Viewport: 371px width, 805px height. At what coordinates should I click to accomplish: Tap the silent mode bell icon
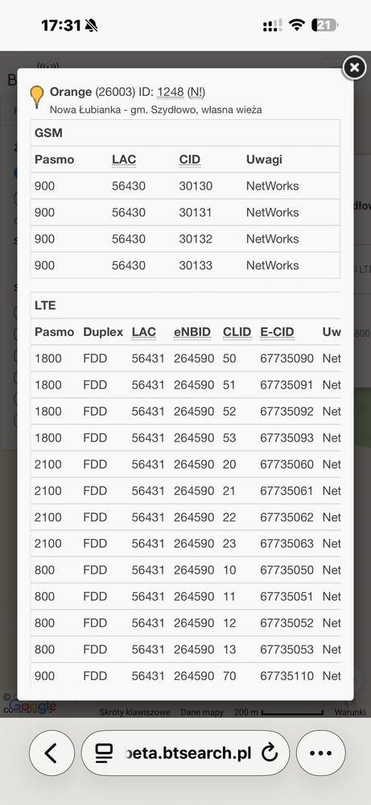coord(91,25)
